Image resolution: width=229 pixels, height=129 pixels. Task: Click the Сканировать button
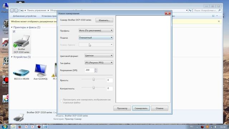coord(141,108)
